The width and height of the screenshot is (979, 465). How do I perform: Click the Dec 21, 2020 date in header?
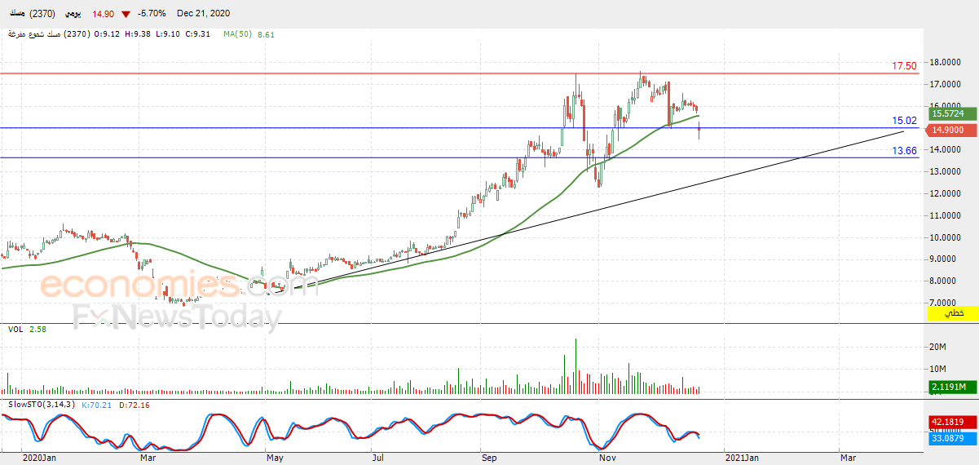pos(201,15)
